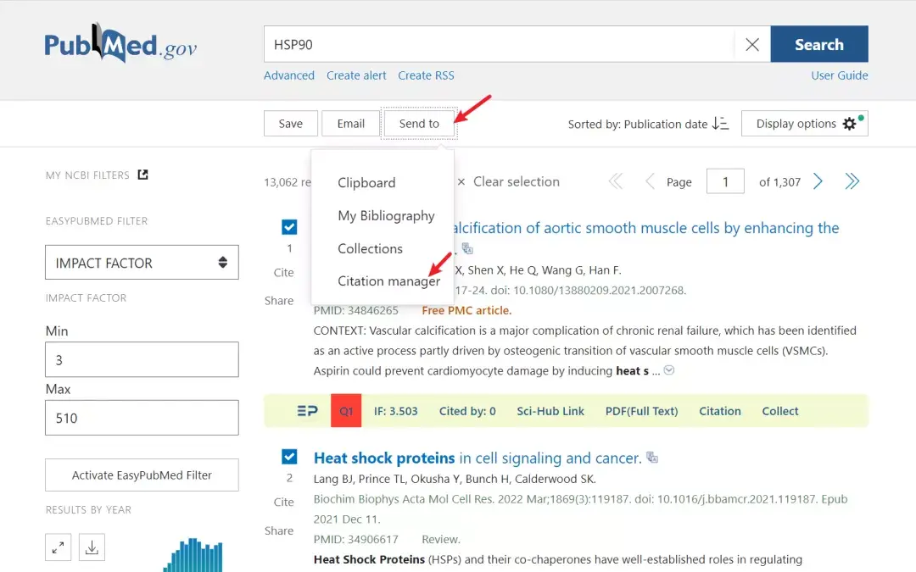The image size is (916, 572).
Task: Expand the results by year chart
Action: [x=59, y=548]
